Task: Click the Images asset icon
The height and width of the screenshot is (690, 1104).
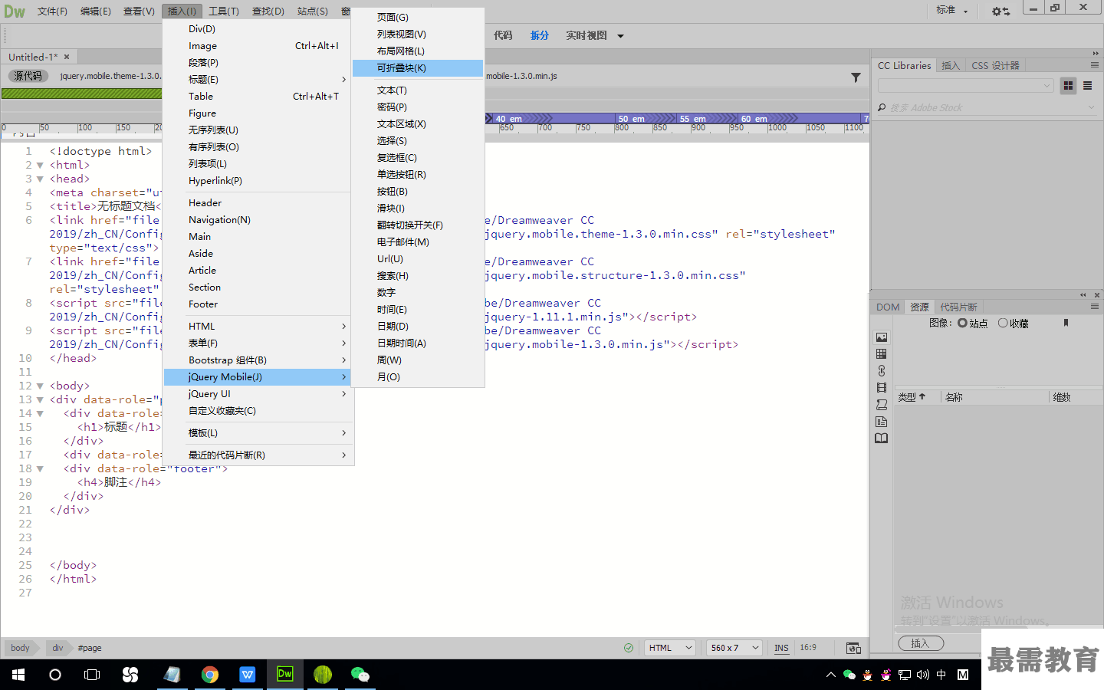Action: 882,337
